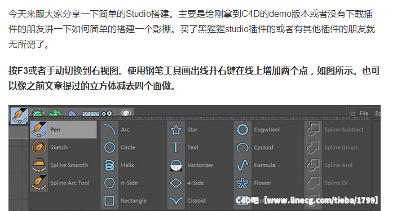Click the green cube generator toolbar icon

pos(38,113)
